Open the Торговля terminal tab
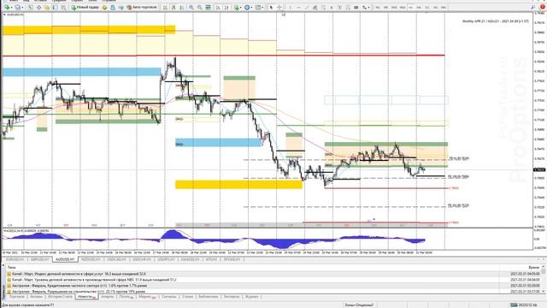 click(x=17, y=297)
